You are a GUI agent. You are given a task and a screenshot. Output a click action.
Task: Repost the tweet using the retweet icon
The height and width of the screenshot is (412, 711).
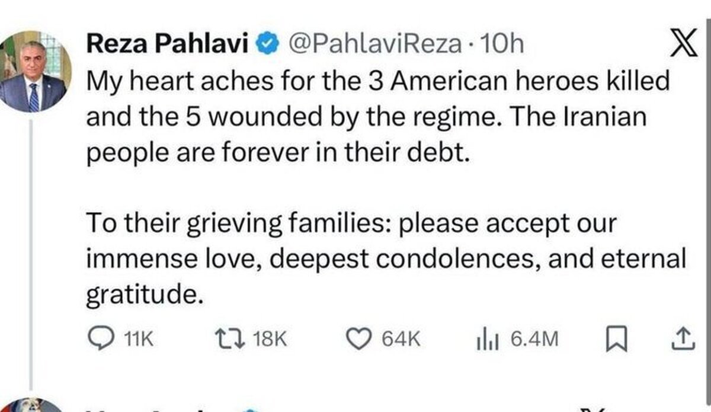click(232, 340)
